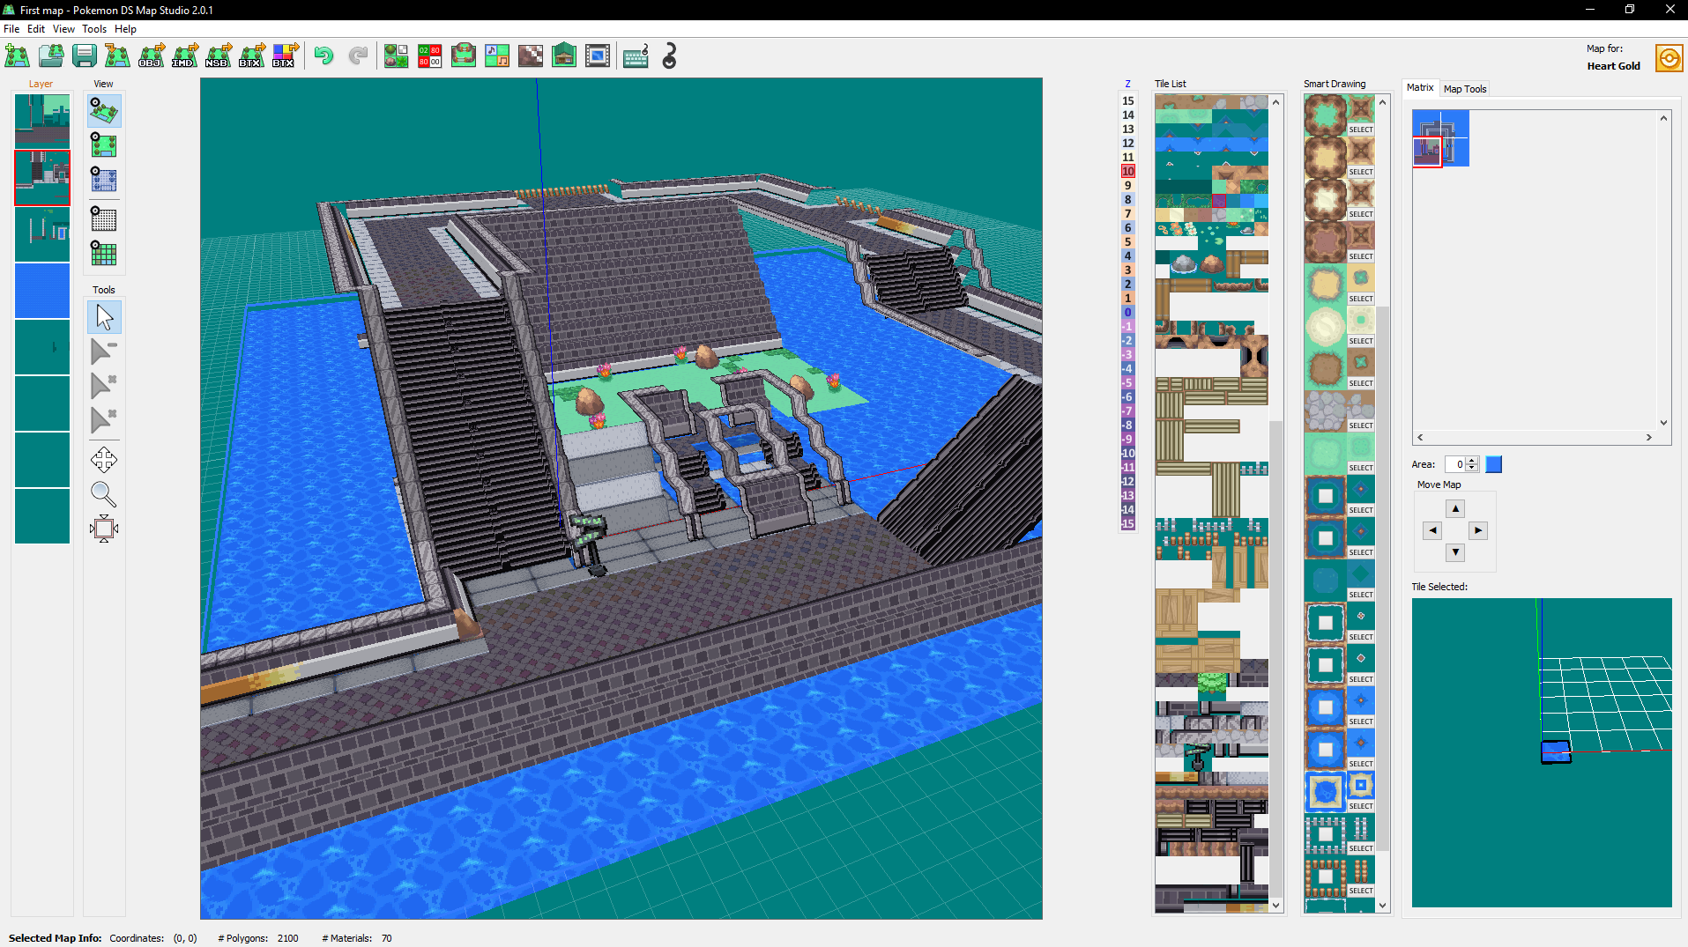Screen dimensions: 1688x947
Task: Open the background sound editor with music notes
Action: tap(497, 56)
